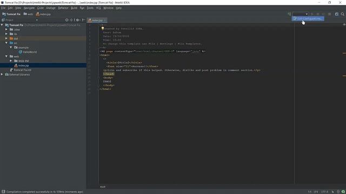
Task: Open the Build menu
Action: [74, 8]
